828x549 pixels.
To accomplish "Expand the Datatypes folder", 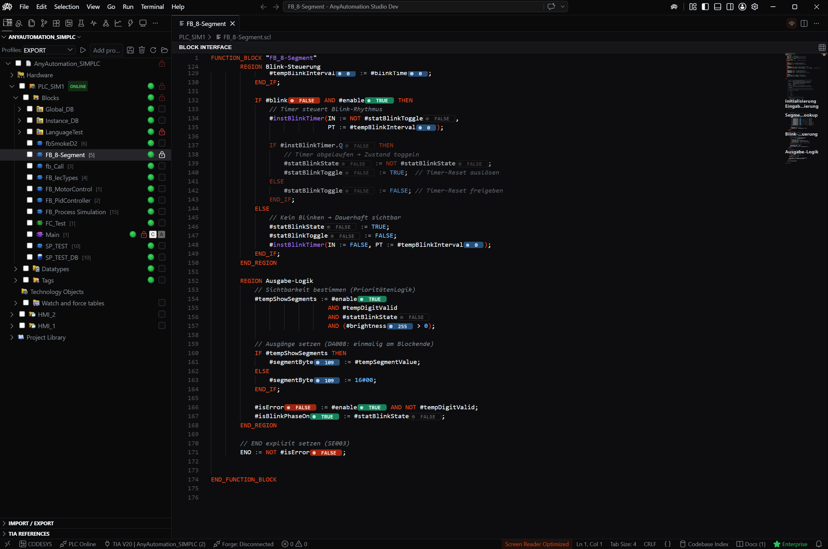I will click(x=16, y=269).
